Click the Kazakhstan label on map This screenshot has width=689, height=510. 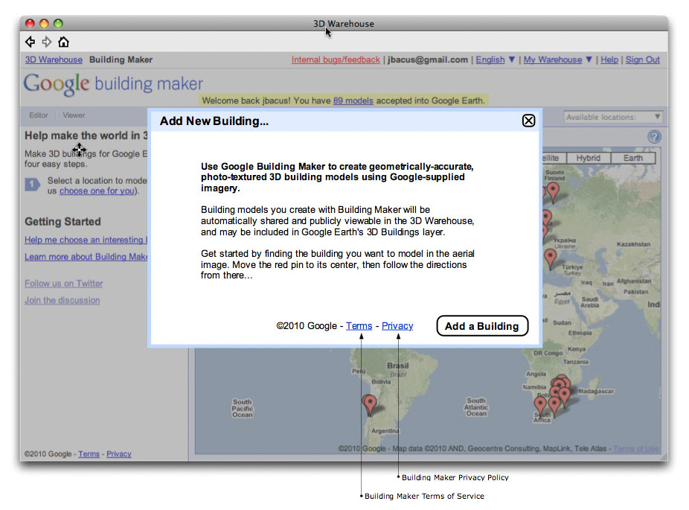(x=634, y=244)
